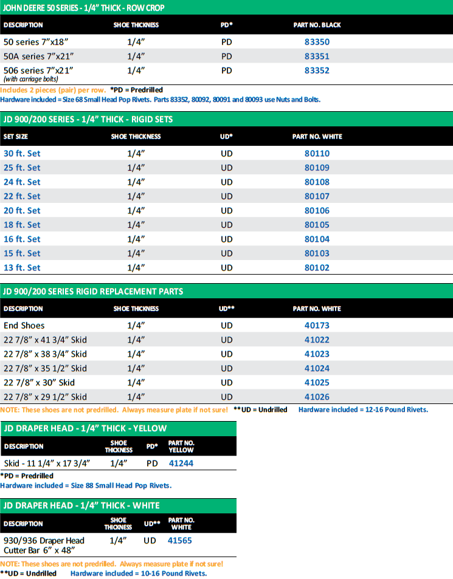Click PD value in 50A series row

[x=226, y=56]
